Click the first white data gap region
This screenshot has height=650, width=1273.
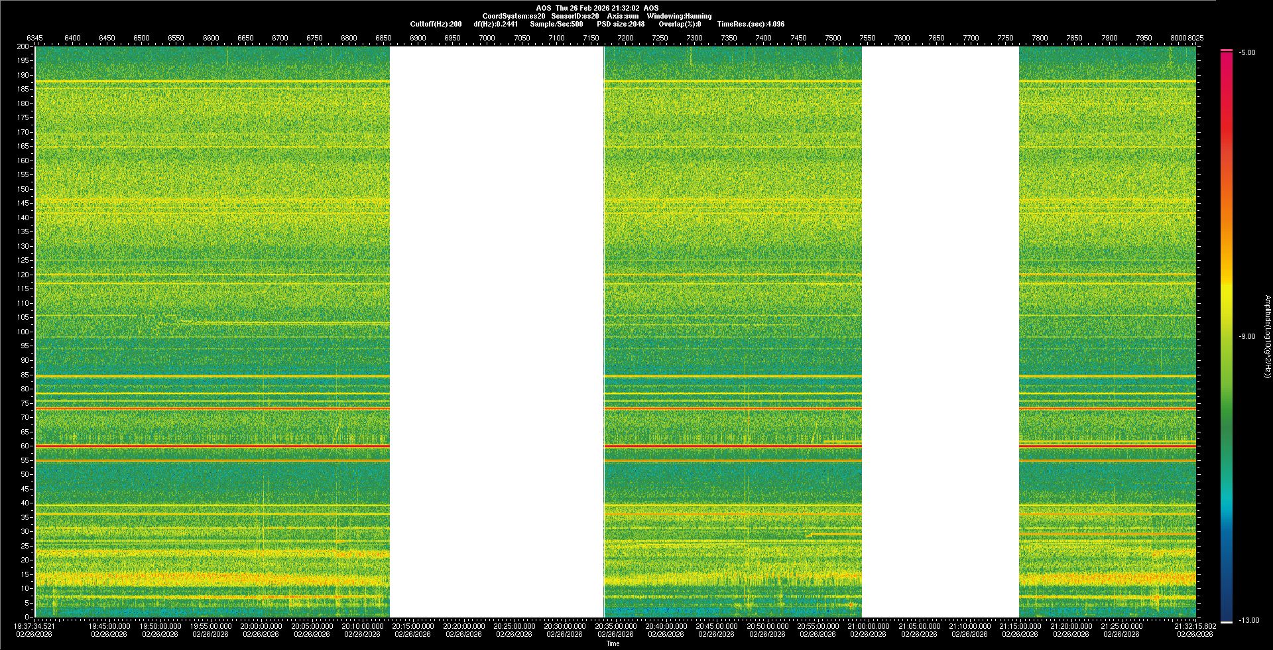(497, 332)
